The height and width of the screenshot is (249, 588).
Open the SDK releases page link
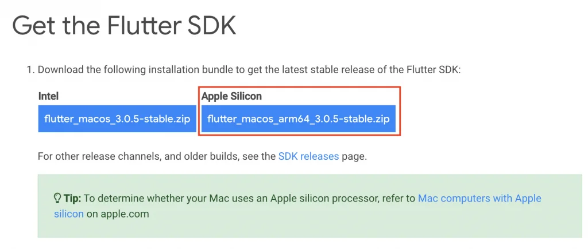[308, 156]
